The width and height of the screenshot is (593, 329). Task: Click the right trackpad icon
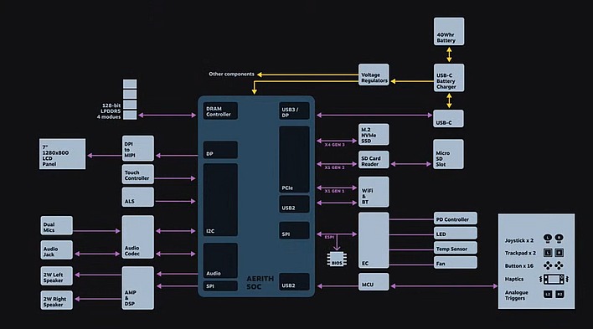pos(559,252)
